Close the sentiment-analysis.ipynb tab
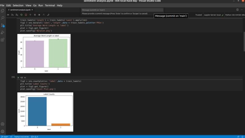245x138 pixels. [32, 10]
